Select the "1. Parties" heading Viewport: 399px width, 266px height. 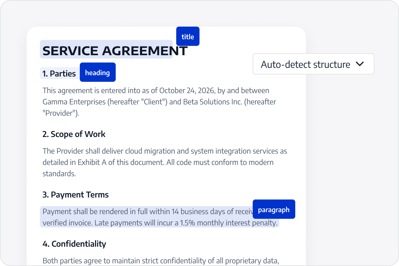59,73
